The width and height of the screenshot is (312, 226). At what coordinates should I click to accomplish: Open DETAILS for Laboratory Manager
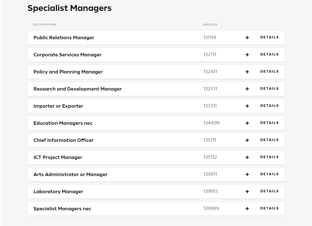[x=269, y=191]
